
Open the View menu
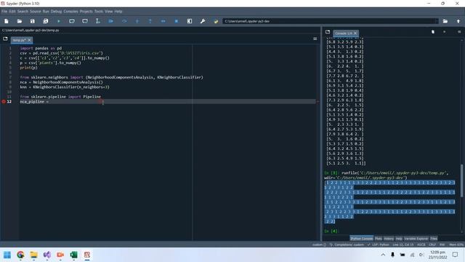point(108,12)
